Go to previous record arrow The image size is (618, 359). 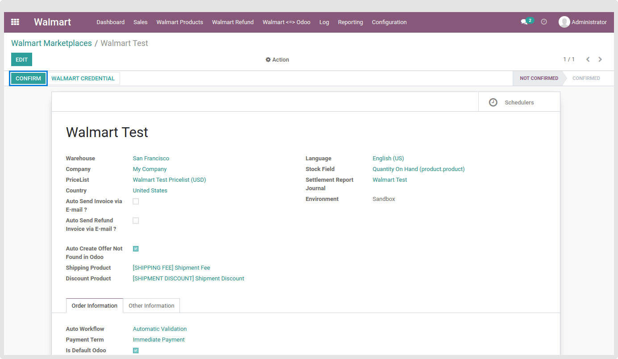coord(588,59)
